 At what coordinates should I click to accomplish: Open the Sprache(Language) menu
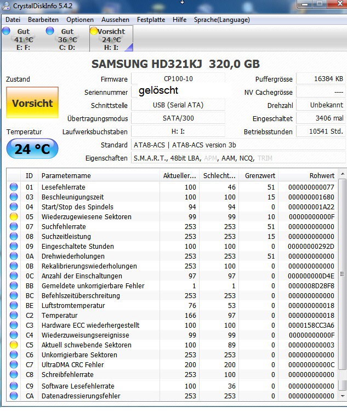click(222, 20)
